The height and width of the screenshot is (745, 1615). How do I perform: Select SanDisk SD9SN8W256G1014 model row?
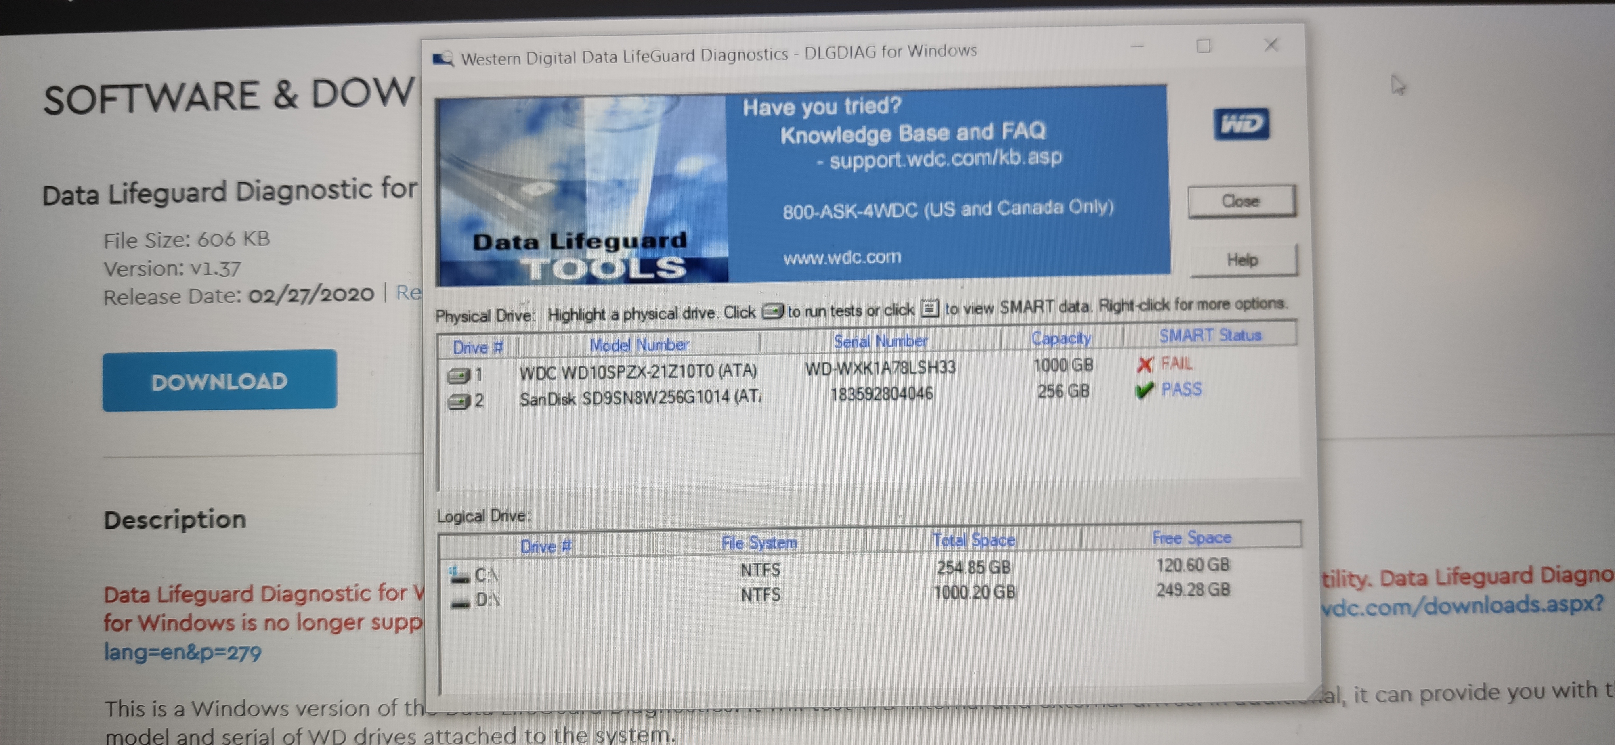coord(640,398)
